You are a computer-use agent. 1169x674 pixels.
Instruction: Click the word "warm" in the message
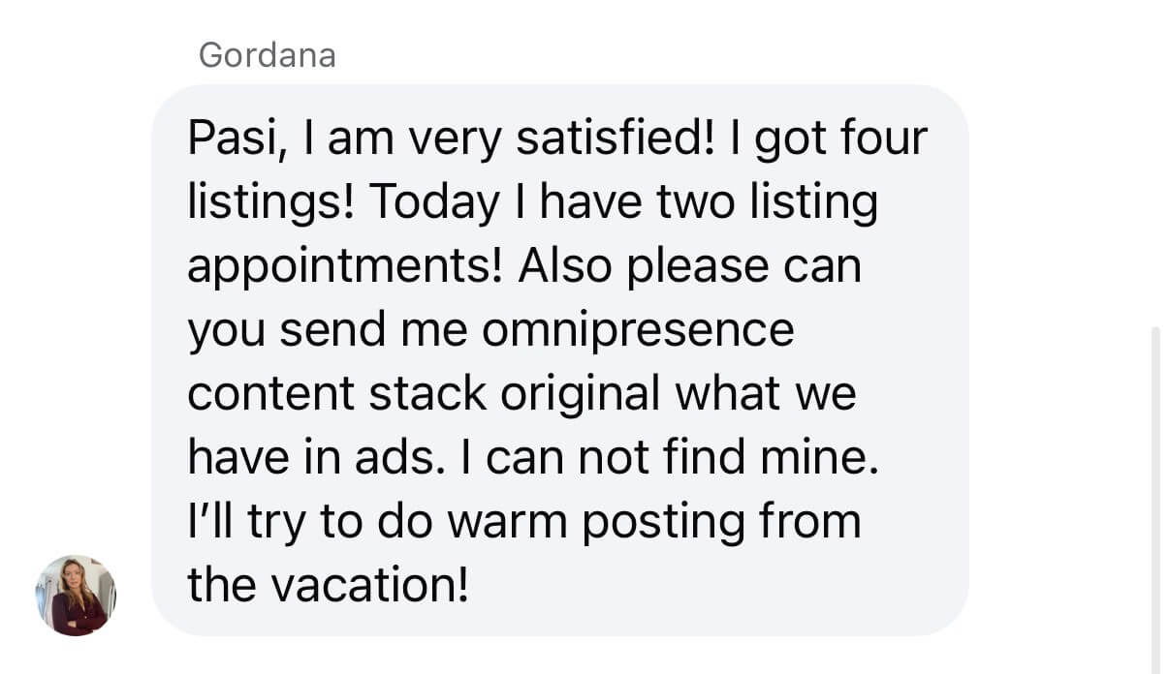click(508, 523)
